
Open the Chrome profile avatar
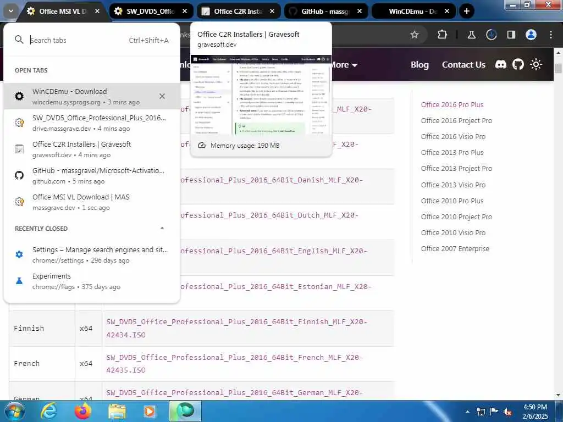click(531, 35)
